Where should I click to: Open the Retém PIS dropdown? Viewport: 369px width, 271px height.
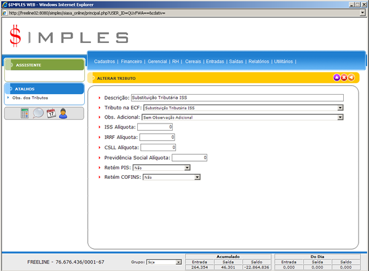[x=187, y=167]
